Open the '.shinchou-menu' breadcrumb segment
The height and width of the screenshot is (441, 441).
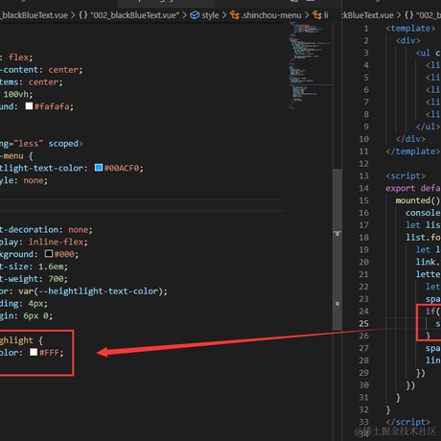coord(271,15)
